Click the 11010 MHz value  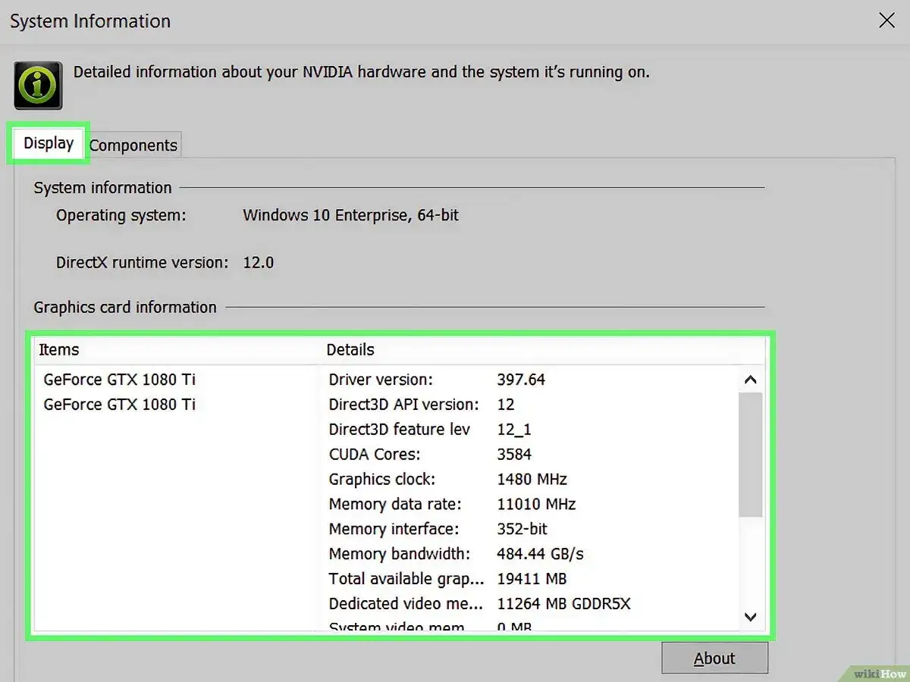[x=536, y=504]
